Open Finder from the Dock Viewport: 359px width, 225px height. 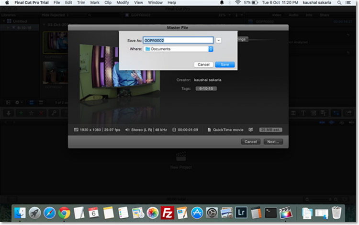(20, 213)
